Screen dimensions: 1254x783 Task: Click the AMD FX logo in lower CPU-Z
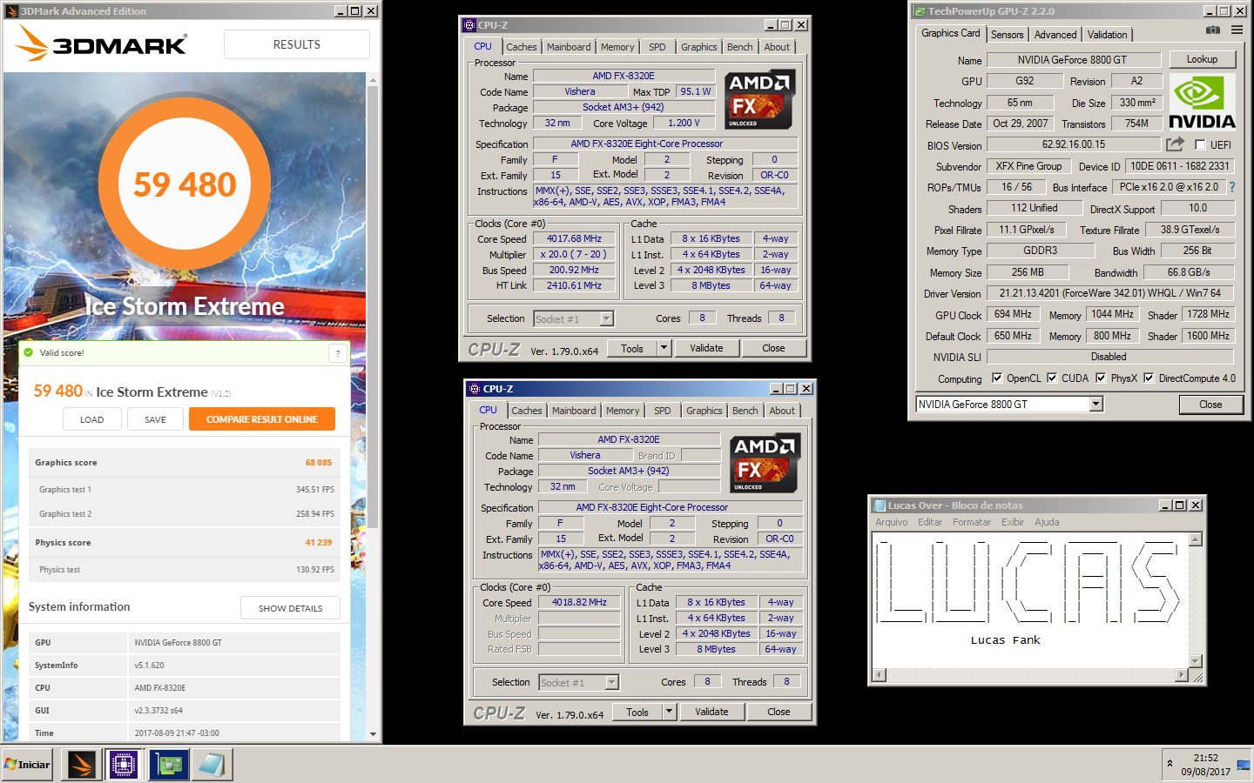point(765,463)
